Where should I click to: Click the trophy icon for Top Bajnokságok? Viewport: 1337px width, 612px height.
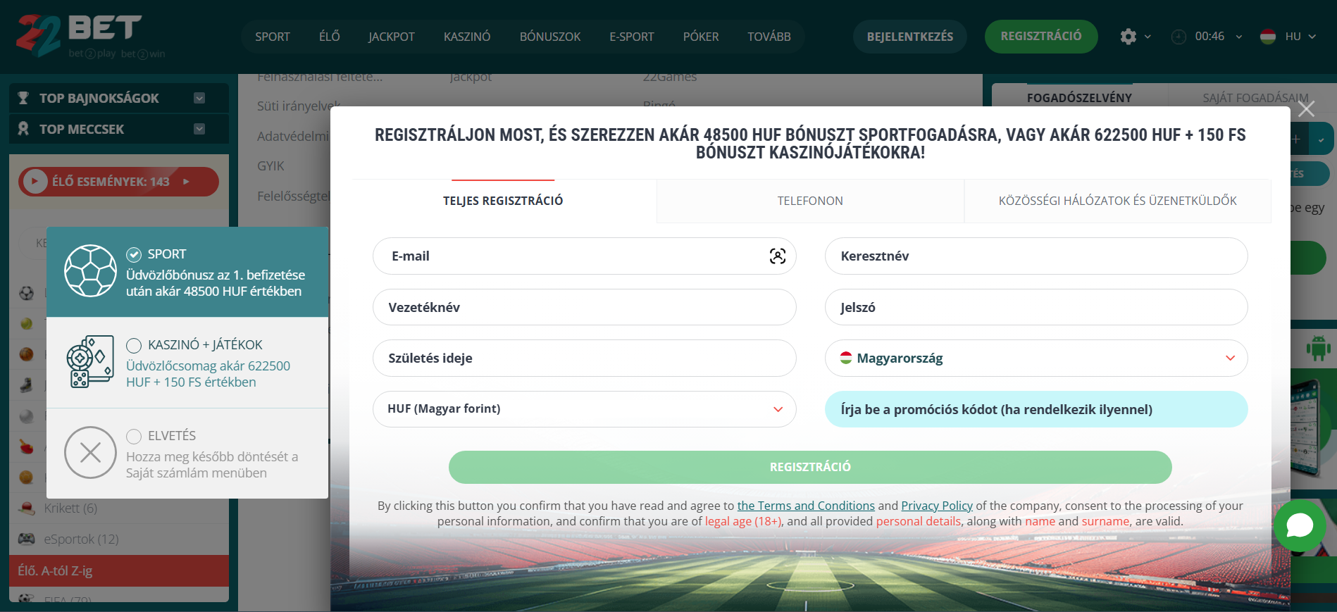pyautogui.click(x=23, y=98)
